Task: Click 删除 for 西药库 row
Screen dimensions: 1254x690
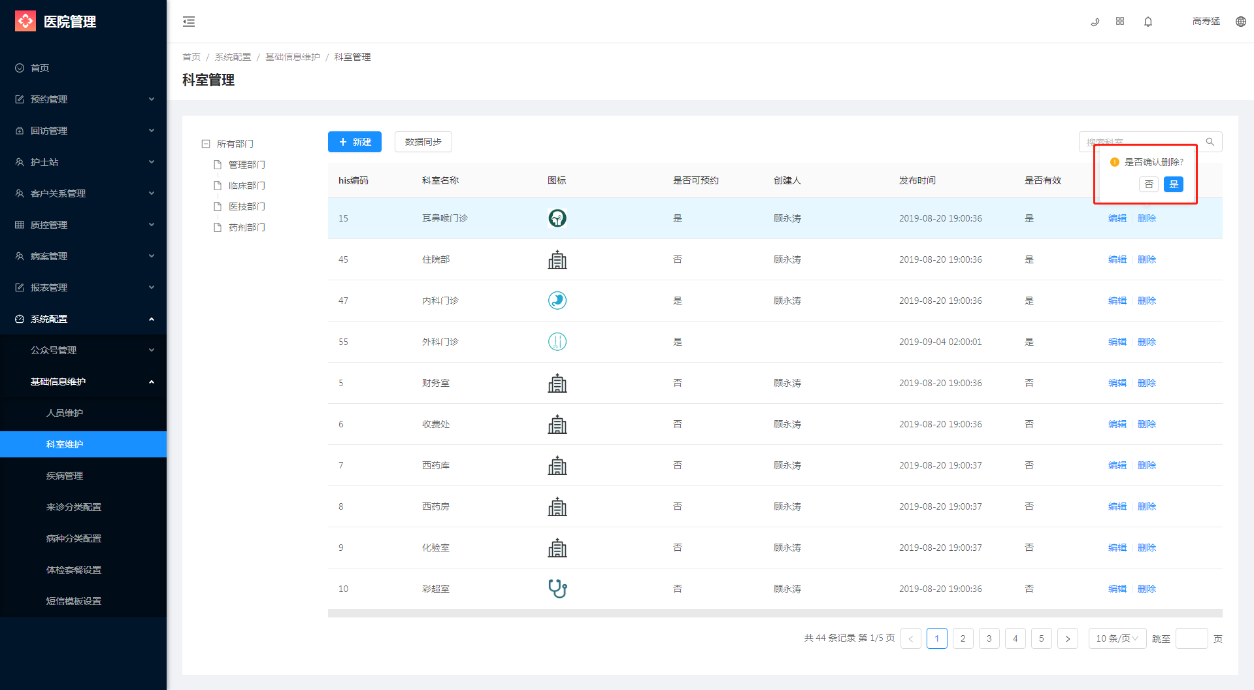Action: [1147, 465]
